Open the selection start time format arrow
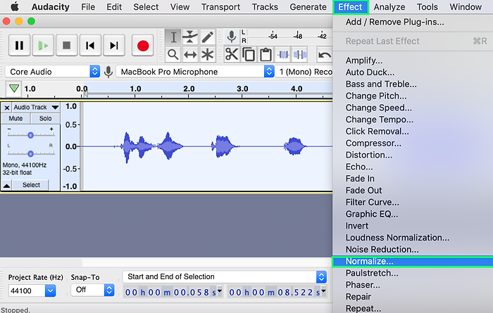This screenshot has height=313, width=493. [220, 291]
